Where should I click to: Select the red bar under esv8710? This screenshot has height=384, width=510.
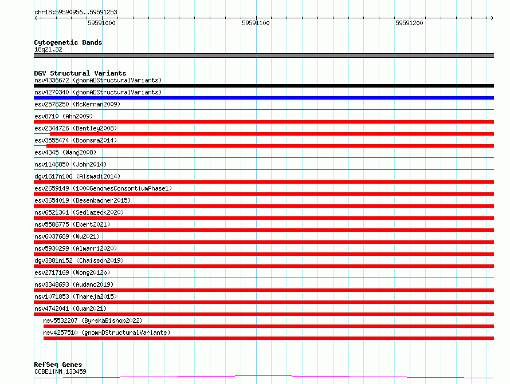click(x=264, y=122)
